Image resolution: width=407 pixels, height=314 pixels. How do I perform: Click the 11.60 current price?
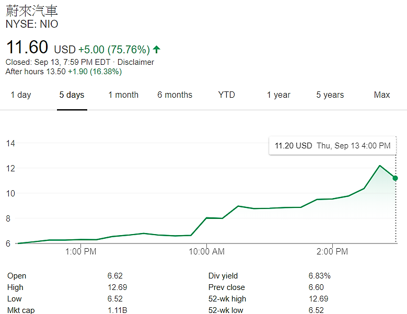[27, 47]
